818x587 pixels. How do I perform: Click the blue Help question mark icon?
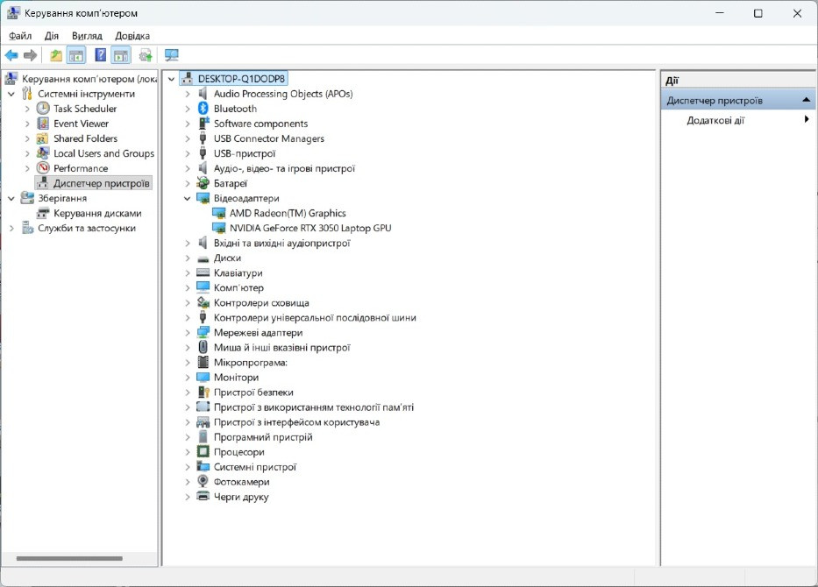click(x=100, y=56)
